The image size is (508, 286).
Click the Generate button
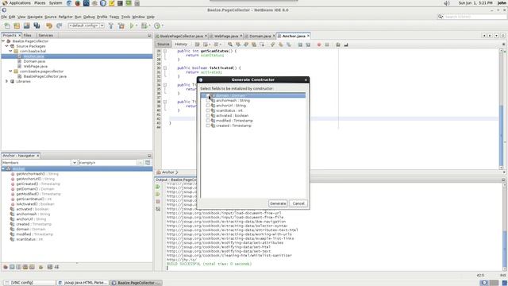coord(278,203)
